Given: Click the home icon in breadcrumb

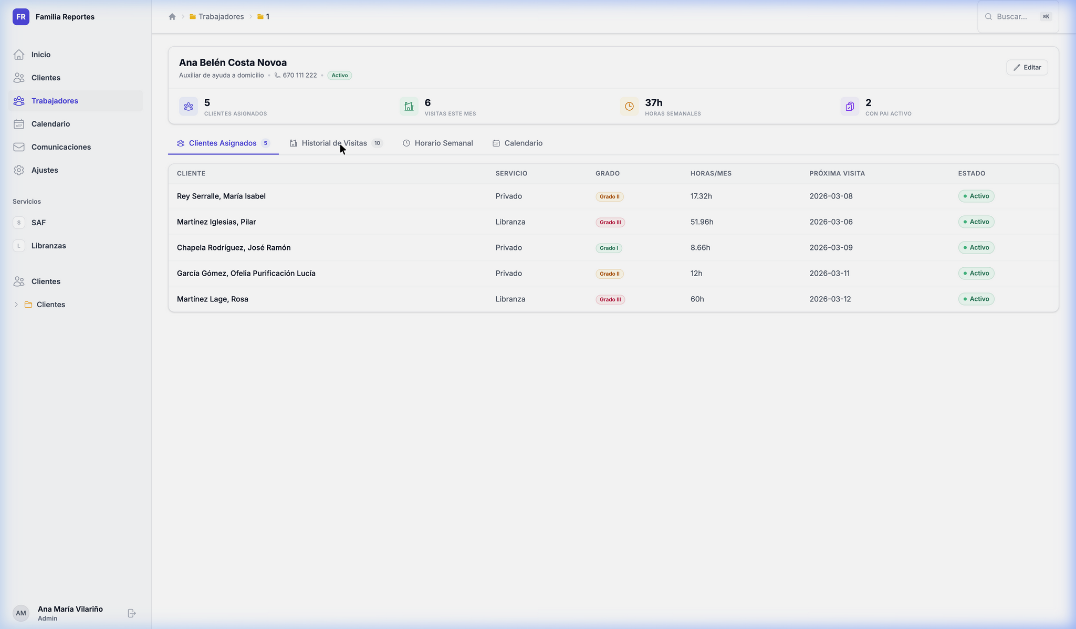Looking at the screenshot, I should click(172, 17).
